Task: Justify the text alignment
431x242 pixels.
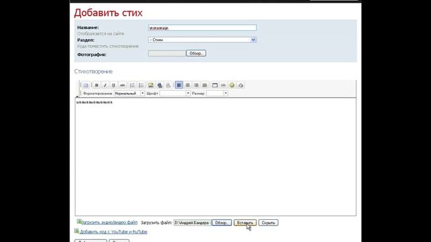Action: click(x=205, y=85)
